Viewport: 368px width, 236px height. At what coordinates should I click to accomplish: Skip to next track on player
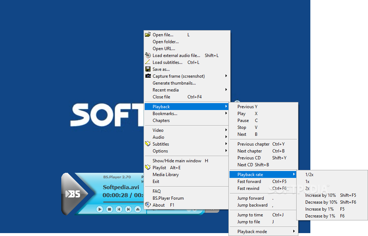[128, 209]
